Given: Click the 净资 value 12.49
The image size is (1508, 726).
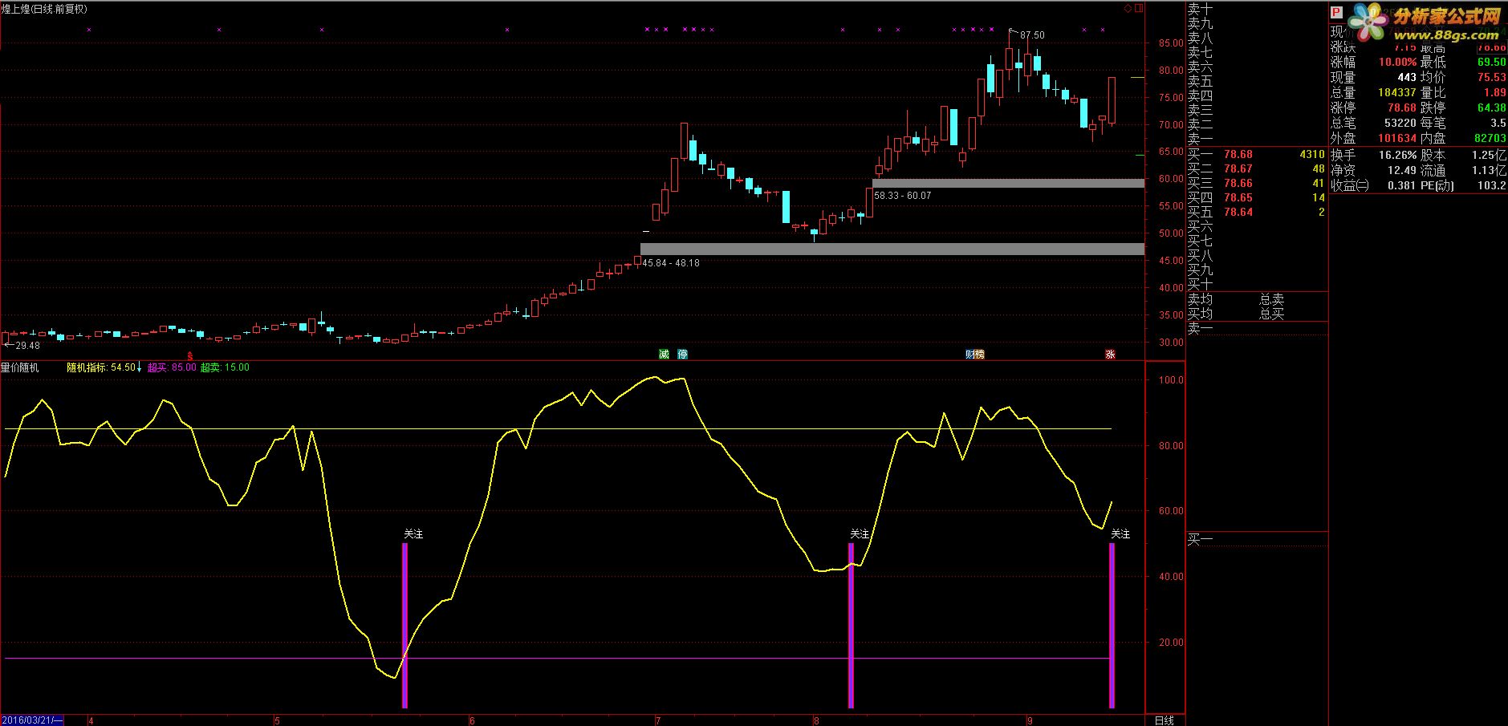Looking at the screenshot, I should [1402, 170].
